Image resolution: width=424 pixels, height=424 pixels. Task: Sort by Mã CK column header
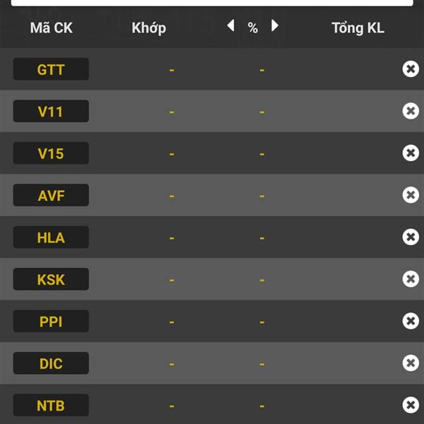(x=51, y=28)
